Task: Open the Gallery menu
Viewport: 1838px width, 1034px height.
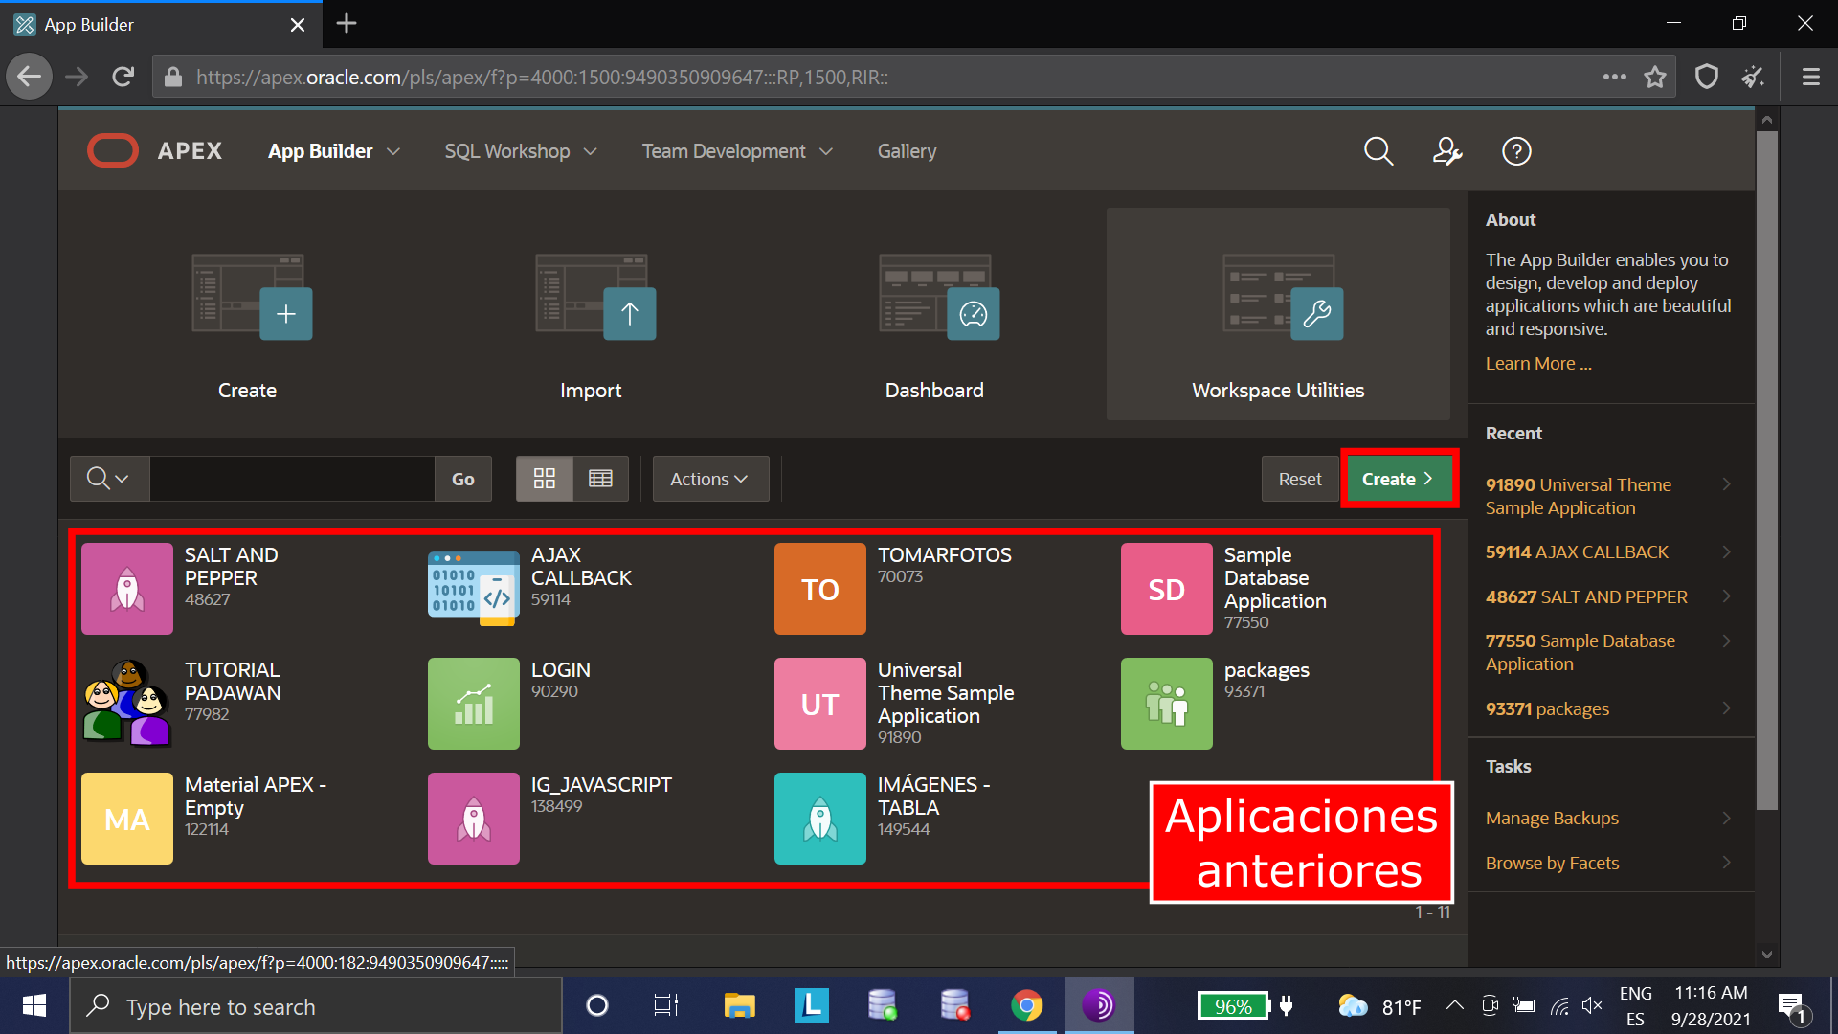Action: point(906,150)
